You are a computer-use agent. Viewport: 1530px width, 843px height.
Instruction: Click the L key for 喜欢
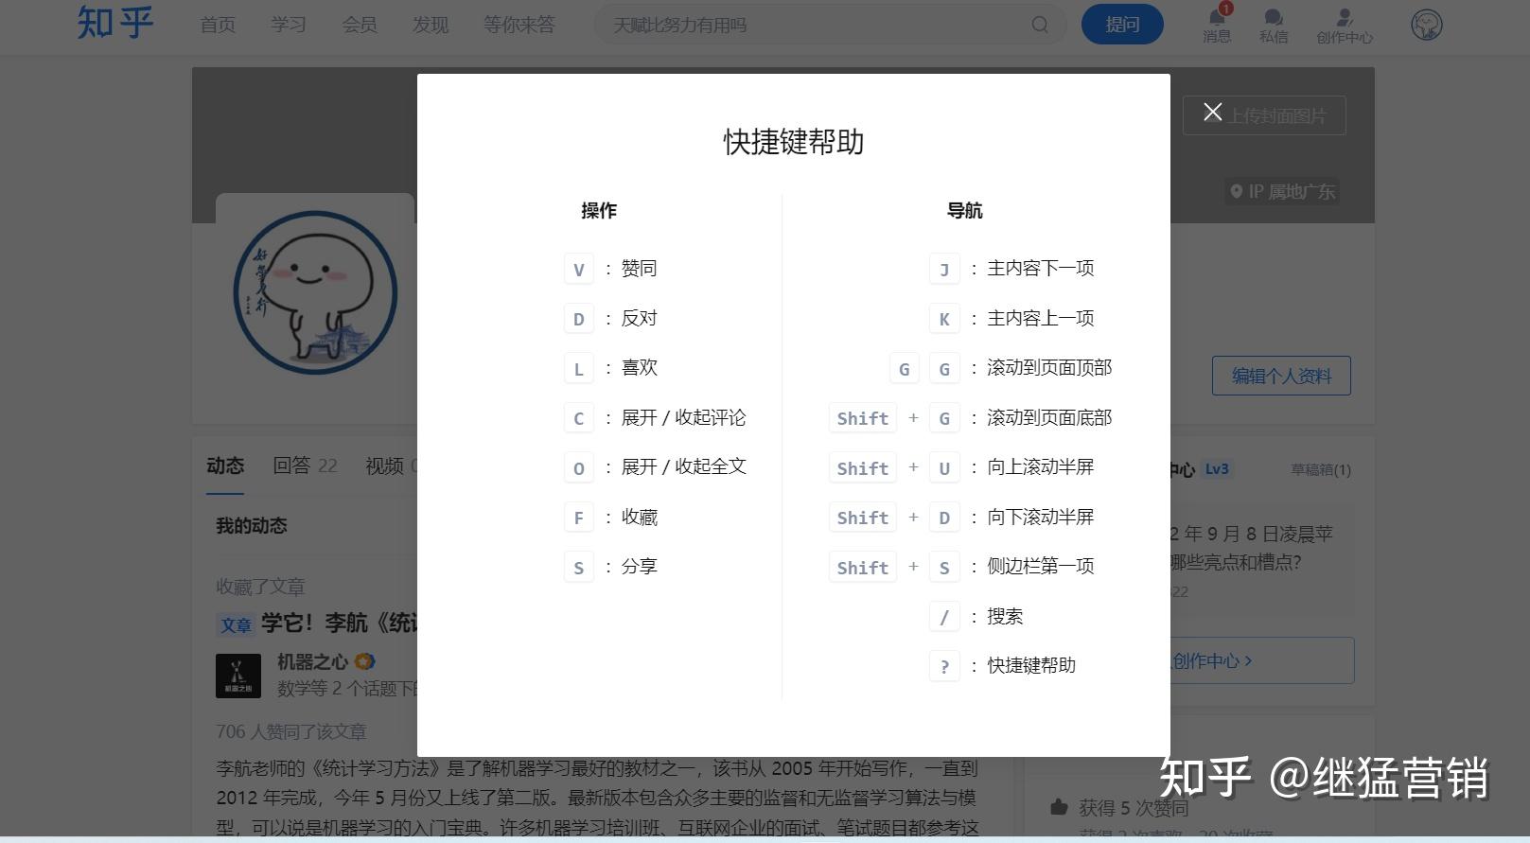579,369
